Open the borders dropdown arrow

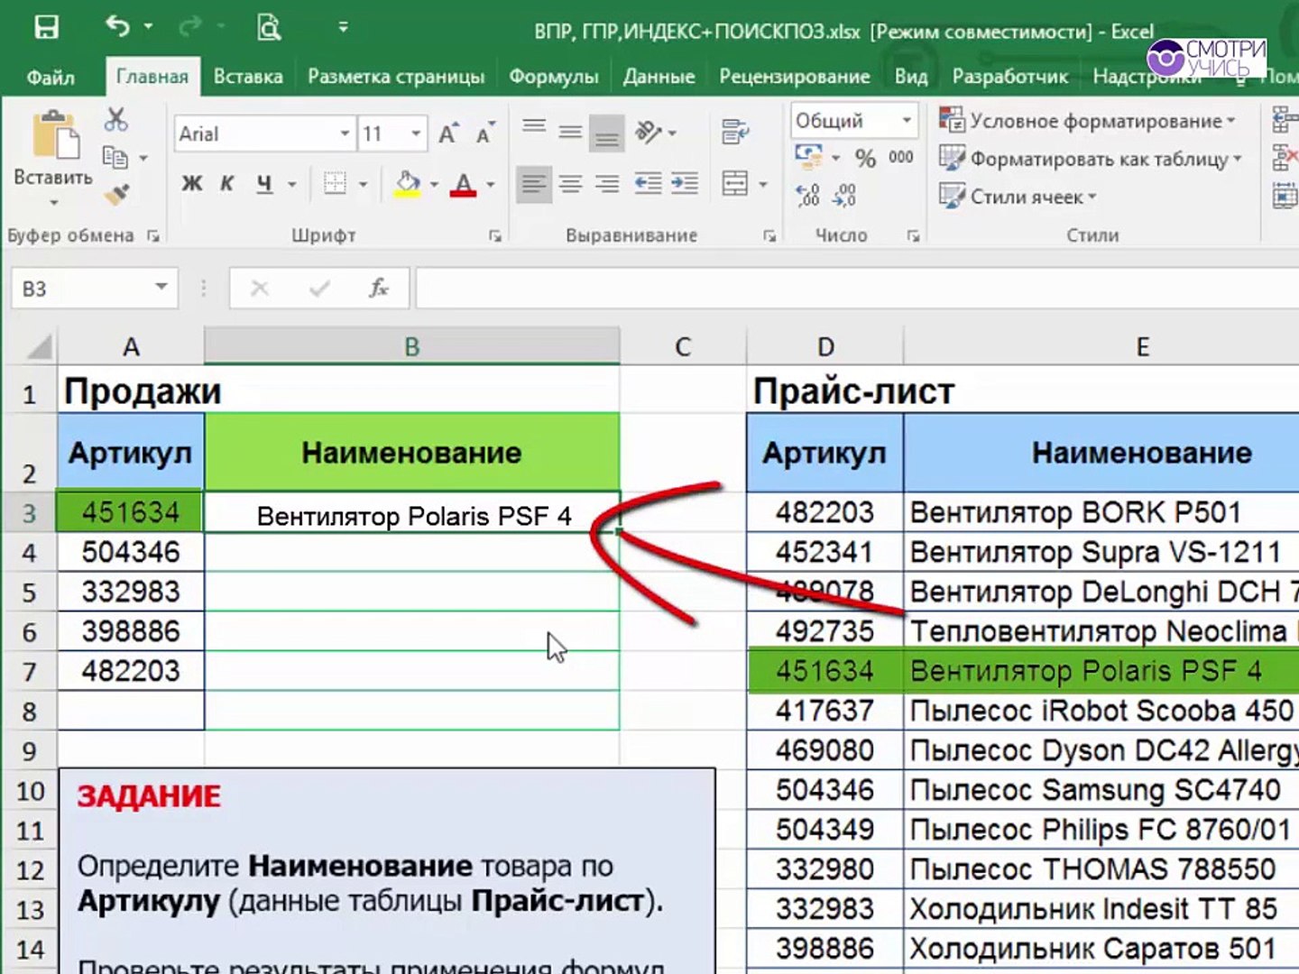pos(363,184)
